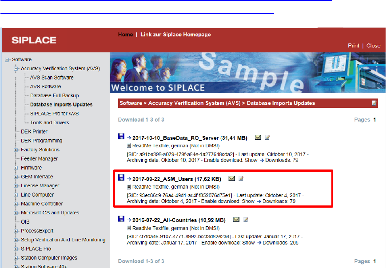Viewport: 386px width, 268px height.
Task: Click the edit note icon next to 2017-09-22_ASM_Users
Action: [241, 178]
